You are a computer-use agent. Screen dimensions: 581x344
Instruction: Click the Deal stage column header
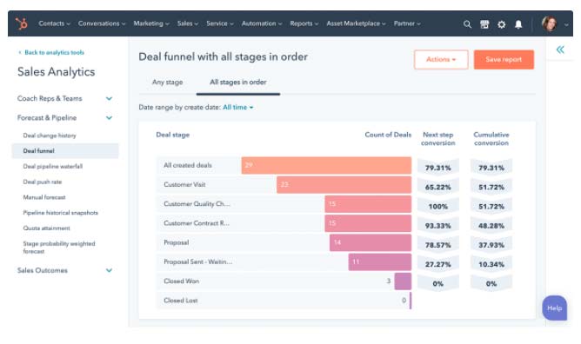(x=173, y=135)
